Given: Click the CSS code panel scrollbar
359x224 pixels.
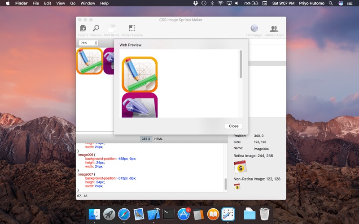Looking at the screenshot, I should [x=225, y=184].
